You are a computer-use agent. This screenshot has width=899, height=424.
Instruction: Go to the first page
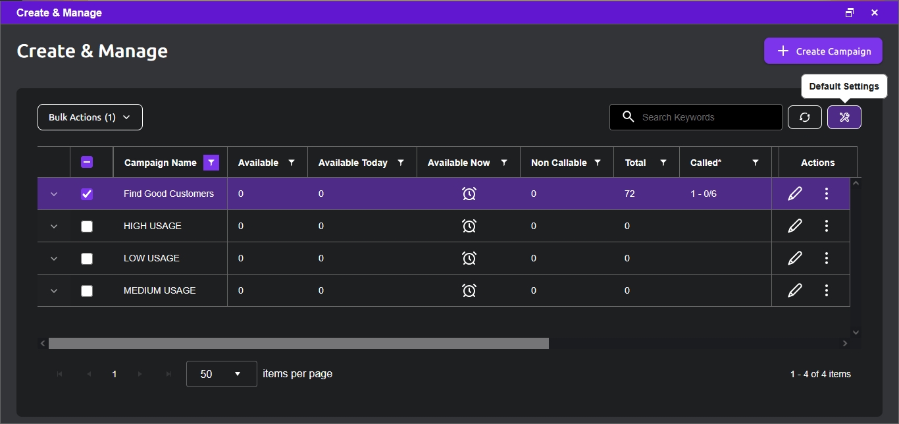(x=60, y=374)
